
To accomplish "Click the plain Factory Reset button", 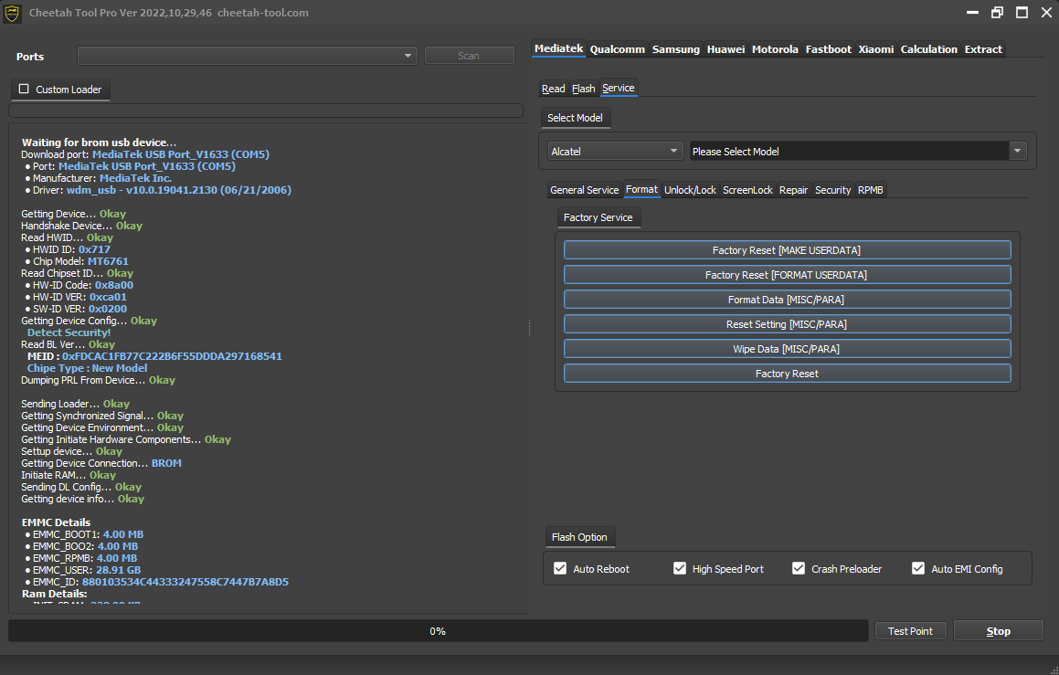I will pyautogui.click(x=787, y=374).
